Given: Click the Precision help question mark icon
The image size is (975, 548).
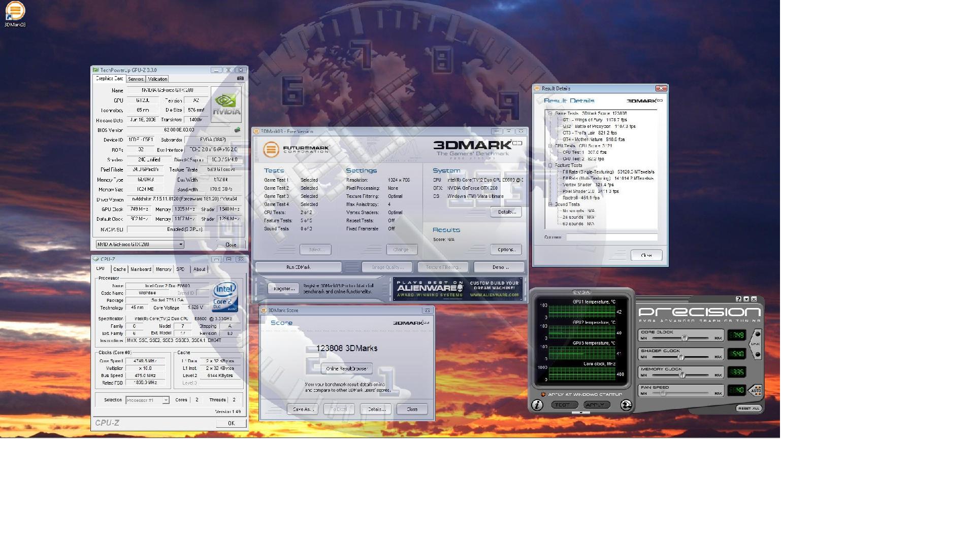Looking at the screenshot, I should [738, 299].
